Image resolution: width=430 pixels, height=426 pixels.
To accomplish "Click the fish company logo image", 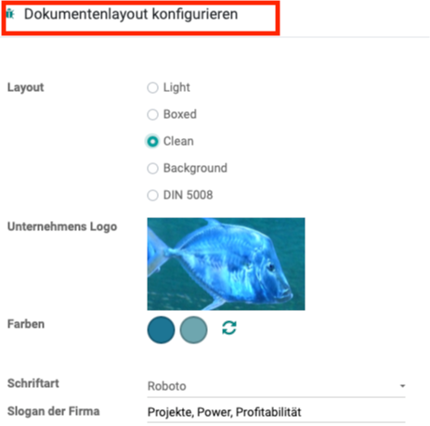I will tap(226, 264).
